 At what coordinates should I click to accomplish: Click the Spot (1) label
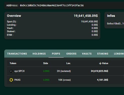tap(12, 22)
